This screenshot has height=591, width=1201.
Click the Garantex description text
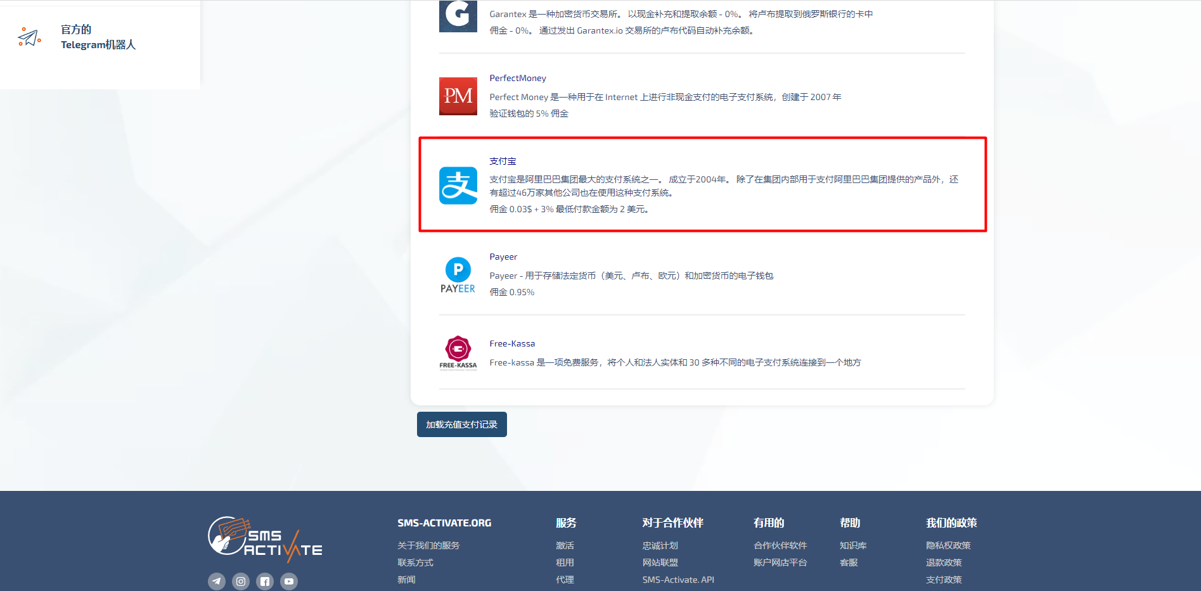click(x=681, y=22)
